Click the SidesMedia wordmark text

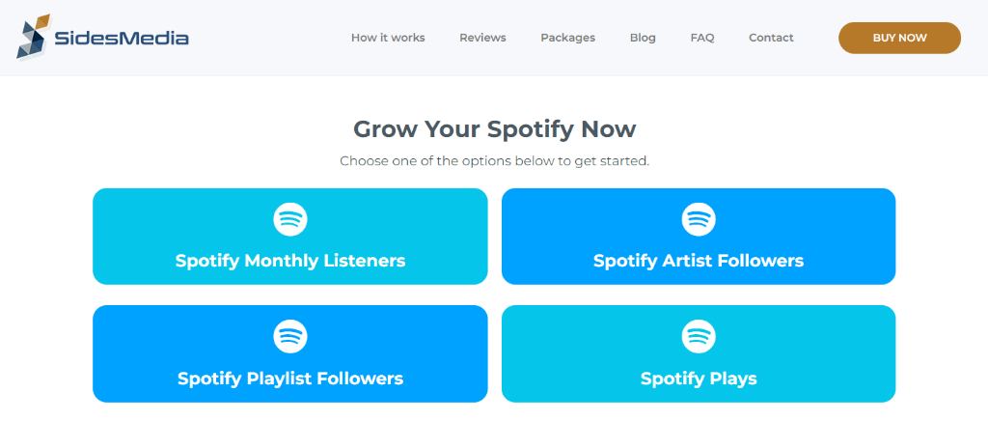tap(122, 39)
